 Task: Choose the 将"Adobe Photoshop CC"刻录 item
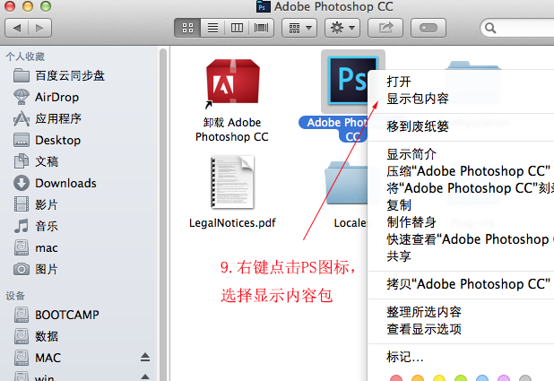(x=470, y=188)
